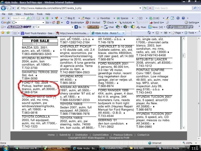This screenshot has height=151, width=201.
Task: Click Spaces in the Live toolbar
Action: [123, 18]
